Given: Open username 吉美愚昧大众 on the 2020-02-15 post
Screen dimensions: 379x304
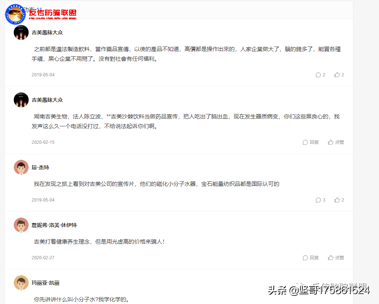Looking at the screenshot, I should (x=47, y=100).
